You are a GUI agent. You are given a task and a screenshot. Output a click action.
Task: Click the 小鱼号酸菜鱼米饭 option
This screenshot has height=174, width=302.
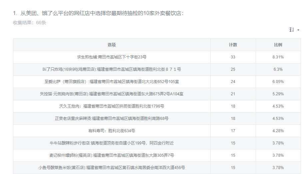coord(112,168)
